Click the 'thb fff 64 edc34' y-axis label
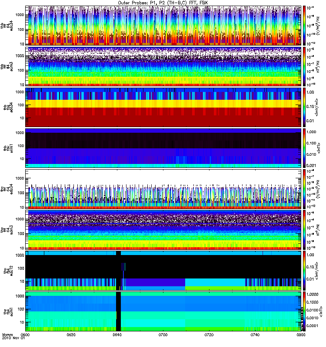 click(7, 26)
